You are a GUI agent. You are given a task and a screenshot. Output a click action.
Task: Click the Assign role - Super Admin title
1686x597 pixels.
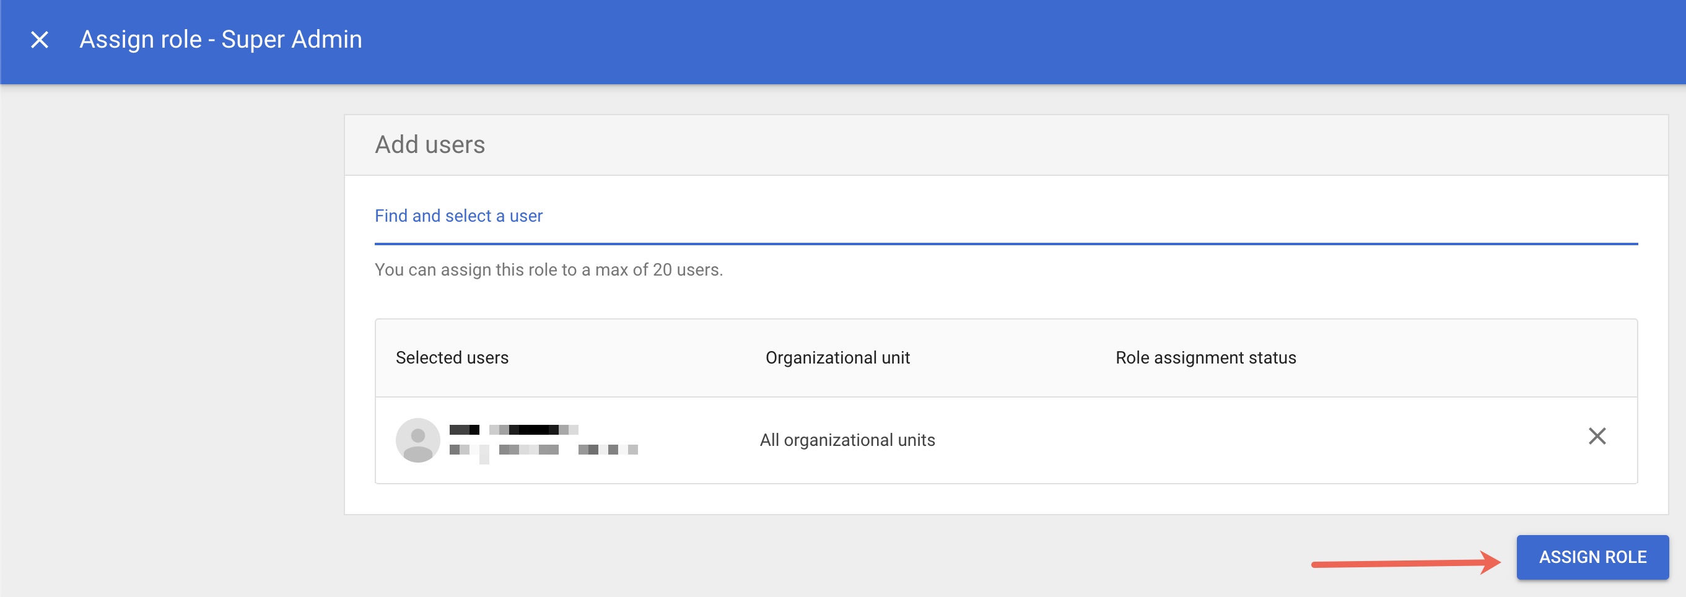click(221, 39)
